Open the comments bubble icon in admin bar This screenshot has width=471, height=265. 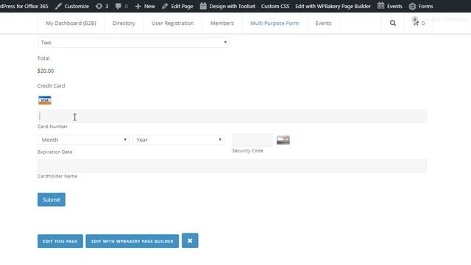(x=121, y=6)
